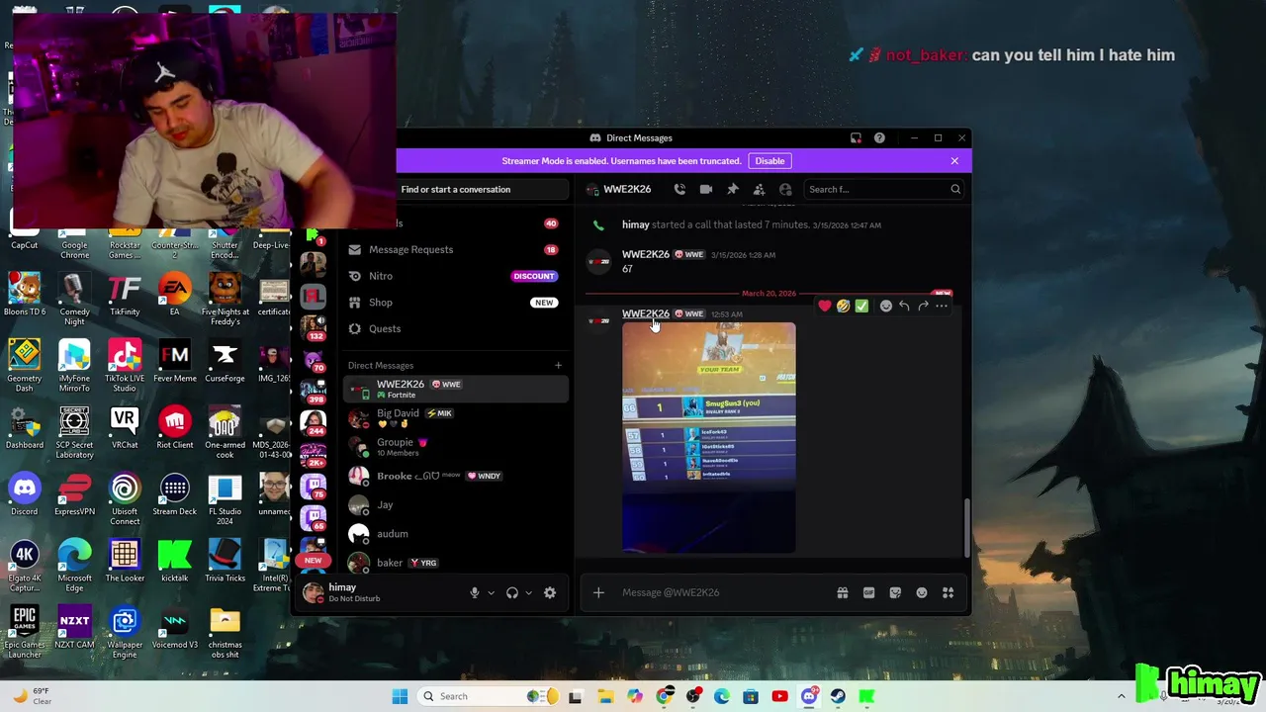Select the Riot Client desktop icon
The height and width of the screenshot is (712, 1266).
(x=174, y=427)
